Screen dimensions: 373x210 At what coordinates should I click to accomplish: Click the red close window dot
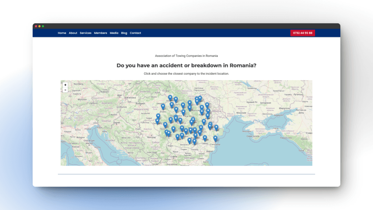36,26
